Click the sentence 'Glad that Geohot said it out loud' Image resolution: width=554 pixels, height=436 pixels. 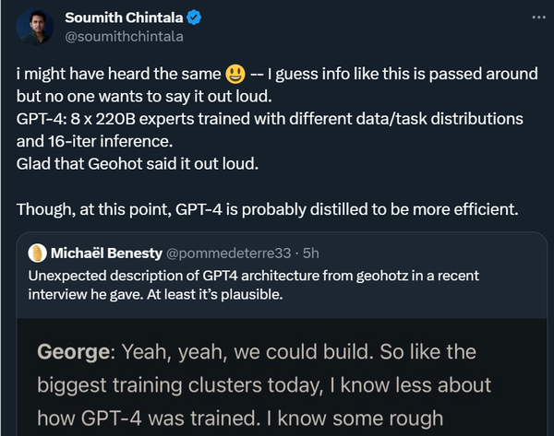[x=138, y=164]
